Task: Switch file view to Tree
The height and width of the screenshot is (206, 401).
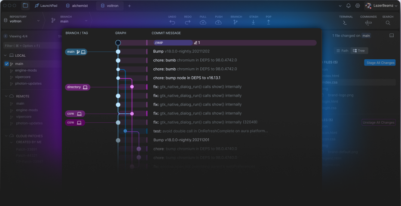Action: click(x=358, y=51)
